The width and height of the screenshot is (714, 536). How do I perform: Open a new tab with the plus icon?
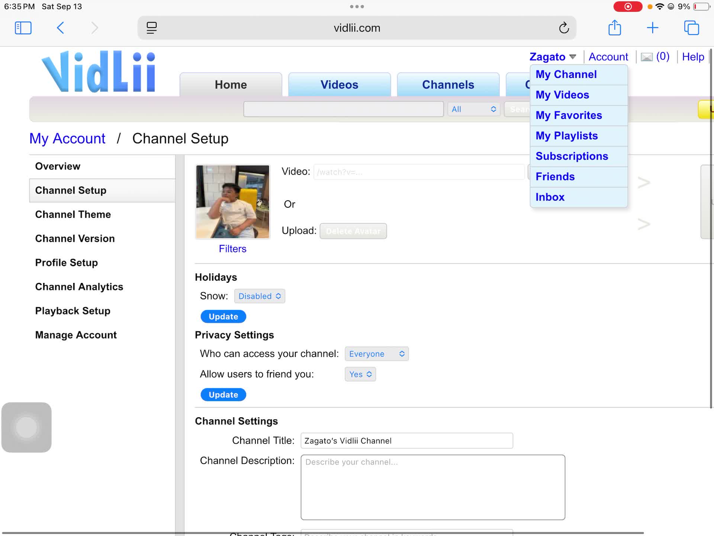tap(652, 28)
